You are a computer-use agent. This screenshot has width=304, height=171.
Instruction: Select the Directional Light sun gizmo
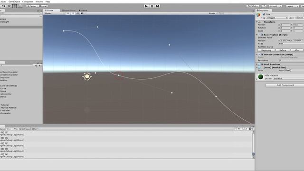tap(87, 76)
